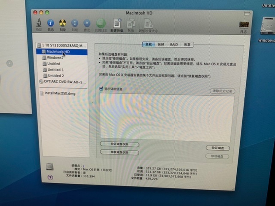Click the Verify (验证) microscope toolbar icon

click(39, 23)
